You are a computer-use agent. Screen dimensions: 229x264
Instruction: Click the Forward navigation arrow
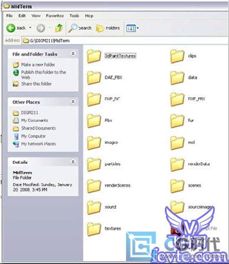(x=41, y=28)
